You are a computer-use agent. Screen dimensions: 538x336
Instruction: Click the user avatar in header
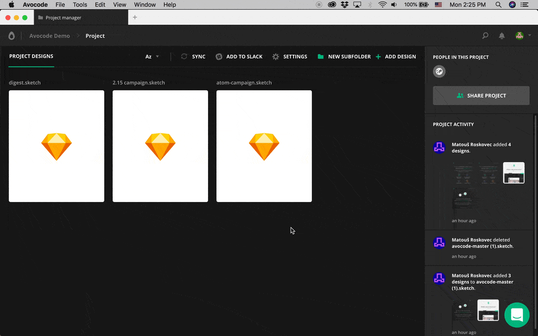click(x=519, y=36)
